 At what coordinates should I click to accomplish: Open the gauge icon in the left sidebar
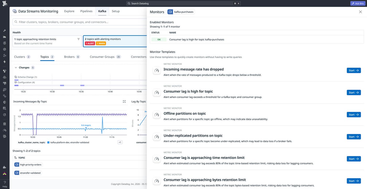4,130
